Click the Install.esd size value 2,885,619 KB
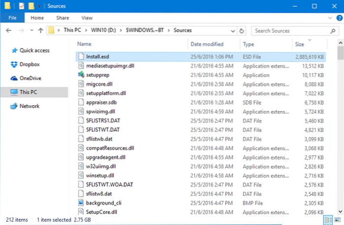 (310, 57)
